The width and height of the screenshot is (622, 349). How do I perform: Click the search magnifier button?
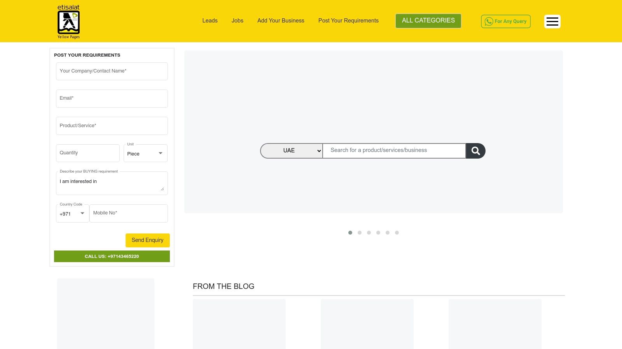[x=475, y=150]
